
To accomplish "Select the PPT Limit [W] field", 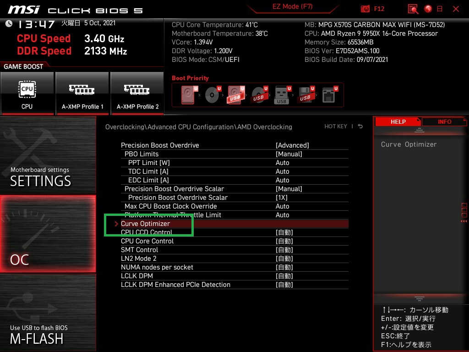I will coord(234,163).
